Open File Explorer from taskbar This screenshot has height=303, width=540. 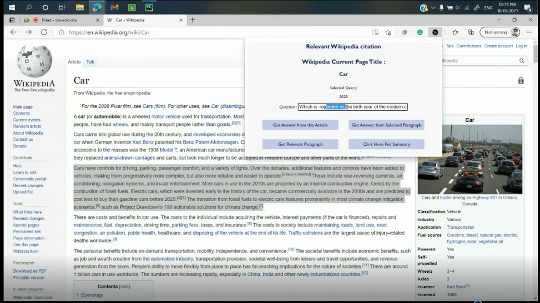tap(79, 8)
